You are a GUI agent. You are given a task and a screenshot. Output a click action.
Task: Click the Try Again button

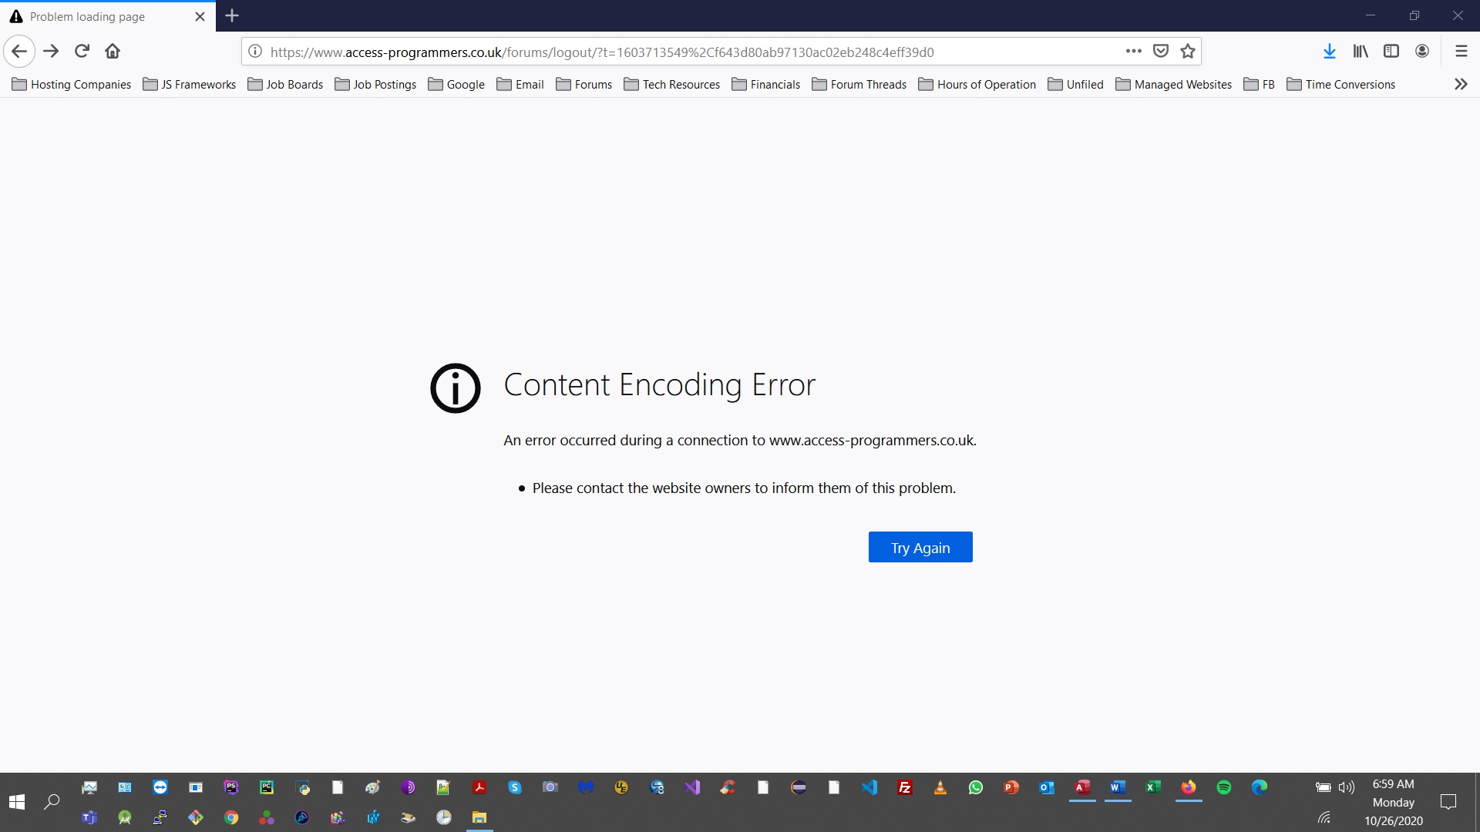[920, 548]
